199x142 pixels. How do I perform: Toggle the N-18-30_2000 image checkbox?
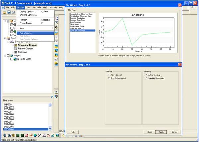tap(12, 59)
